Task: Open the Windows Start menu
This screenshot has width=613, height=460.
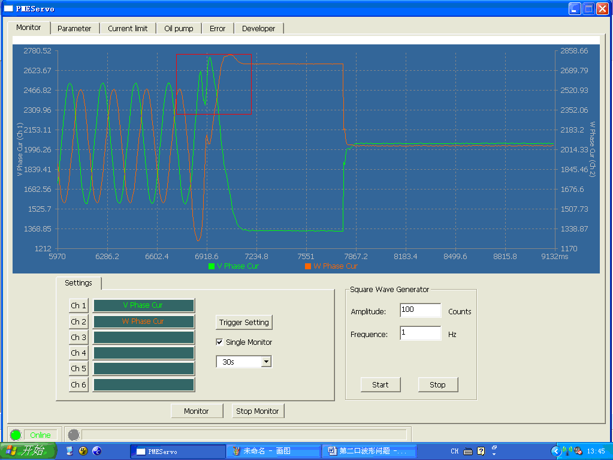Action: (x=28, y=451)
